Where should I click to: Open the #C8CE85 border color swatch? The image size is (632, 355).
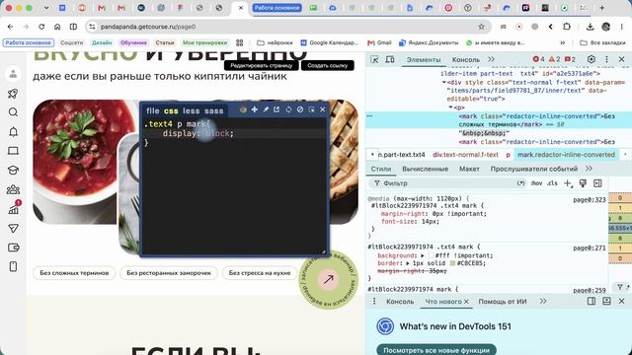click(x=452, y=263)
